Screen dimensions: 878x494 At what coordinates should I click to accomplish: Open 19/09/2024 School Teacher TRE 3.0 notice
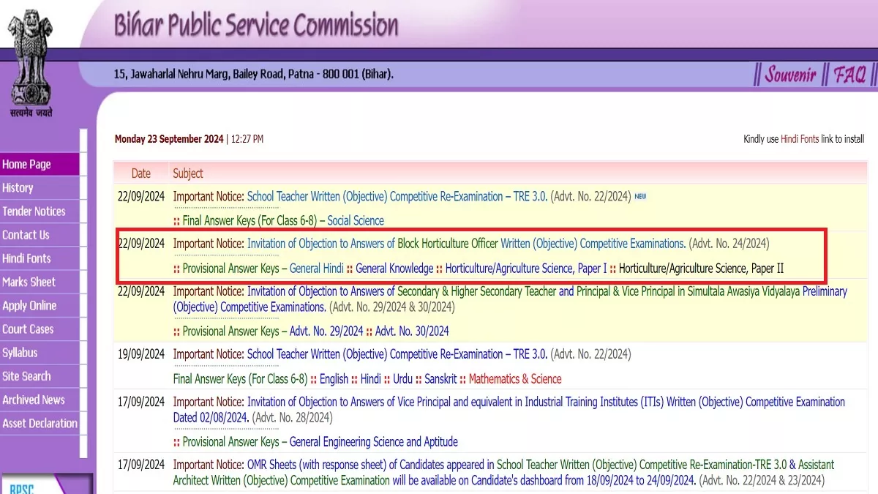397,354
